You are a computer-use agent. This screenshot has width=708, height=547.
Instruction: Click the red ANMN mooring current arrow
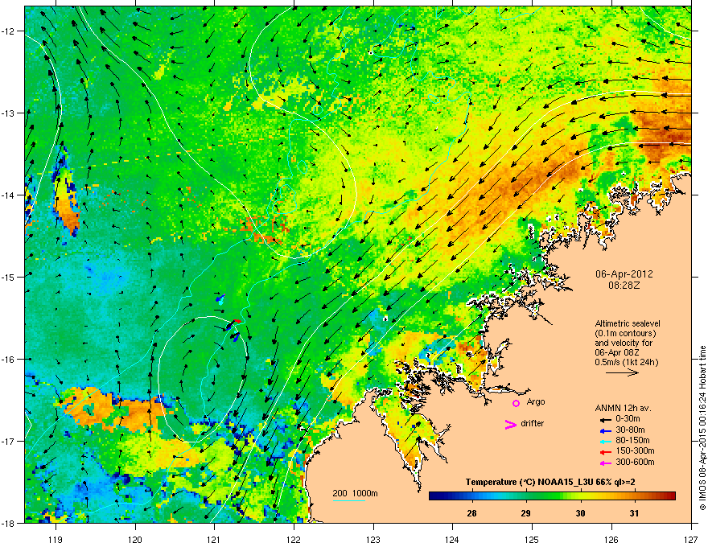click(237, 321)
